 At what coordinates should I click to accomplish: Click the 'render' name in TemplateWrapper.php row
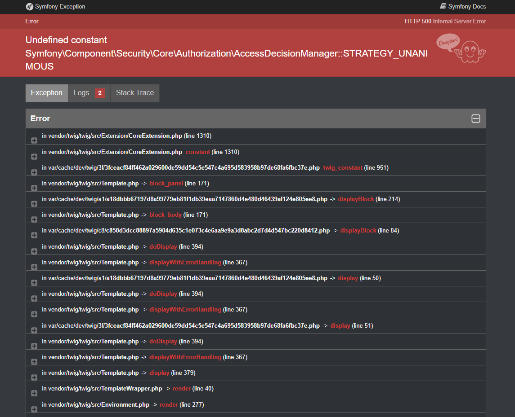(182, 388)
